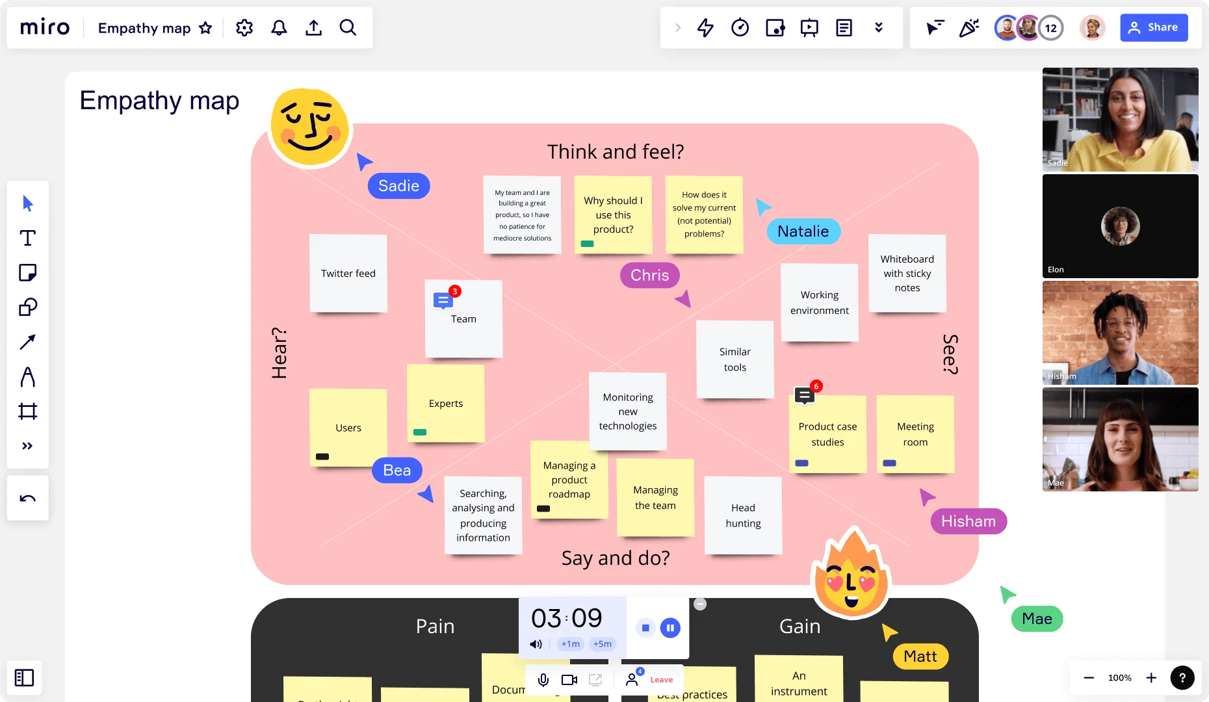Select the Arrow connector tool

(27, 342)
